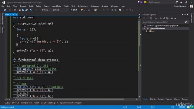Click the green checkmark status bar icon
This screenshot has width=194, height=109.
click(x=192, y=107)
